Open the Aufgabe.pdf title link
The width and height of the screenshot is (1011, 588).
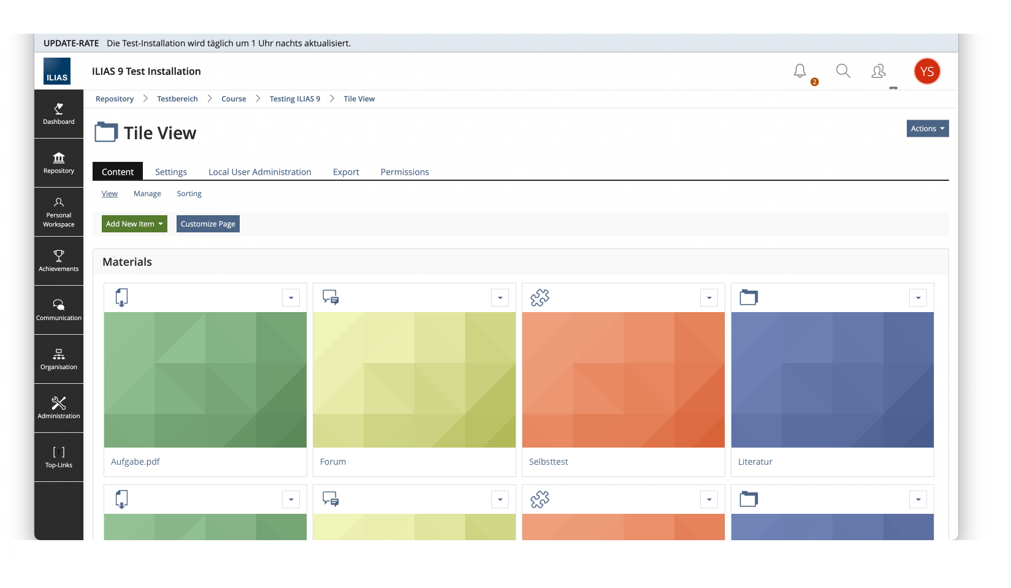[x=135, y=462]
